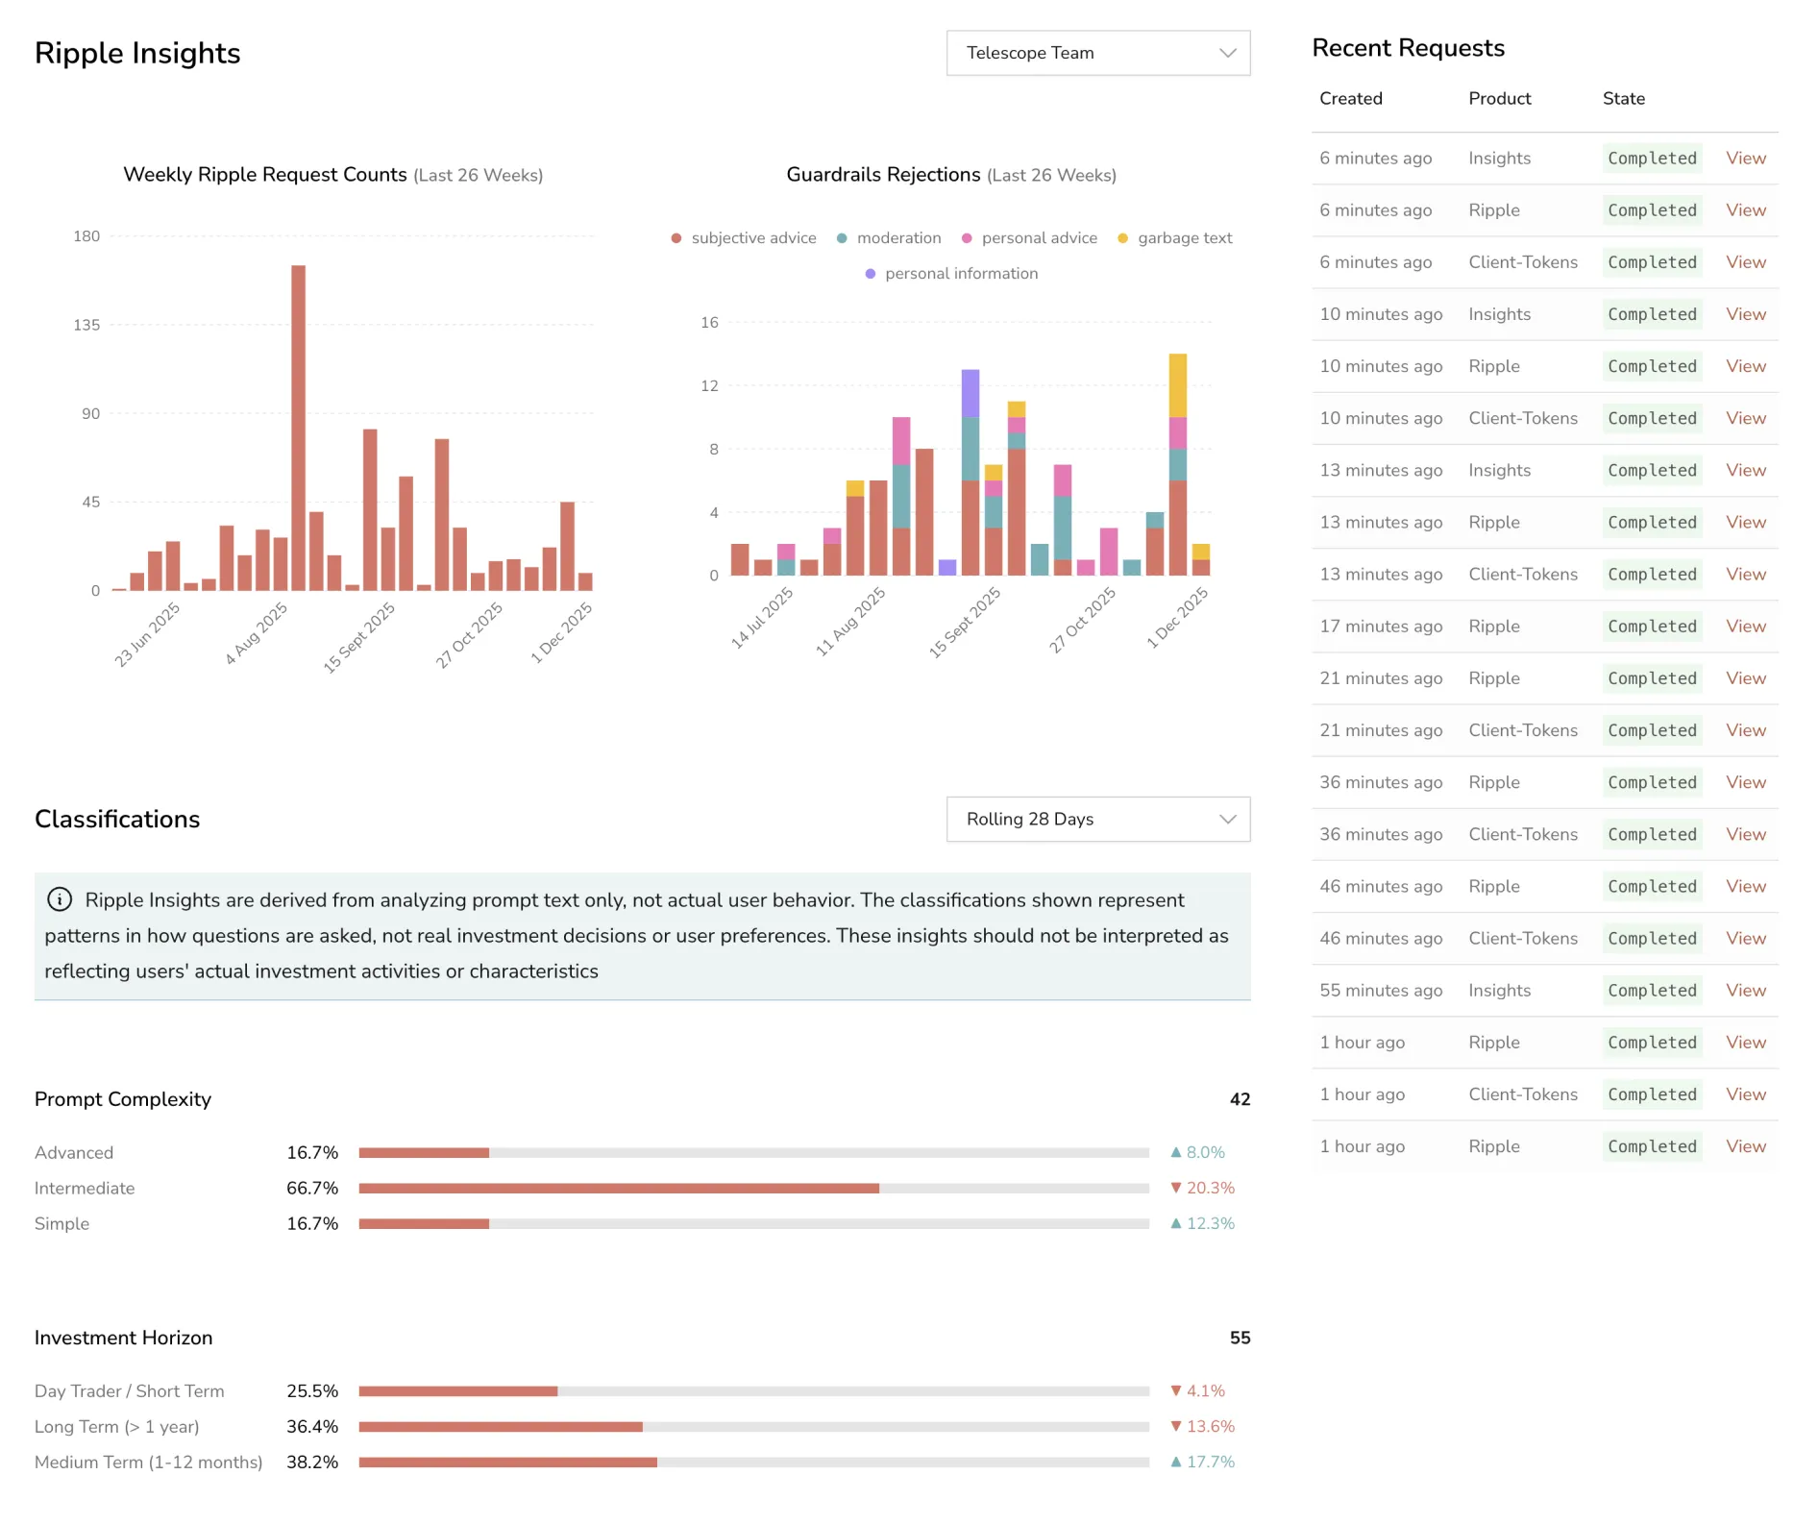Viewport: 1818px width, 1524px height.
Task: Open View for the 55 minutes ago Insights request
Action: [x=1745, y=990]
